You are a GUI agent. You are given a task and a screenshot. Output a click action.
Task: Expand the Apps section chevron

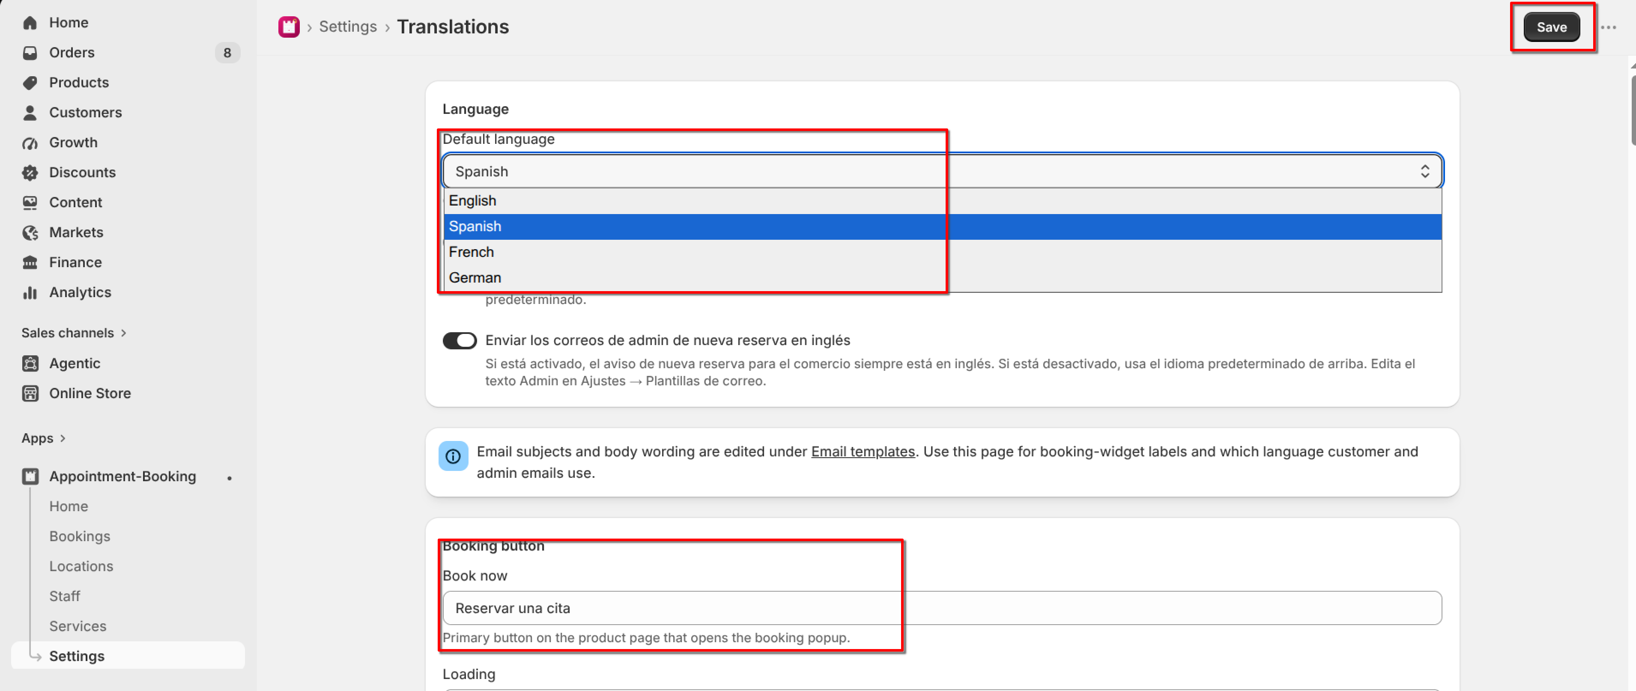63,438
